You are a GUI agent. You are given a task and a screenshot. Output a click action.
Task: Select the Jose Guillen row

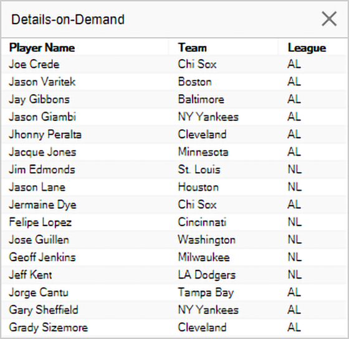coord(174,240)
